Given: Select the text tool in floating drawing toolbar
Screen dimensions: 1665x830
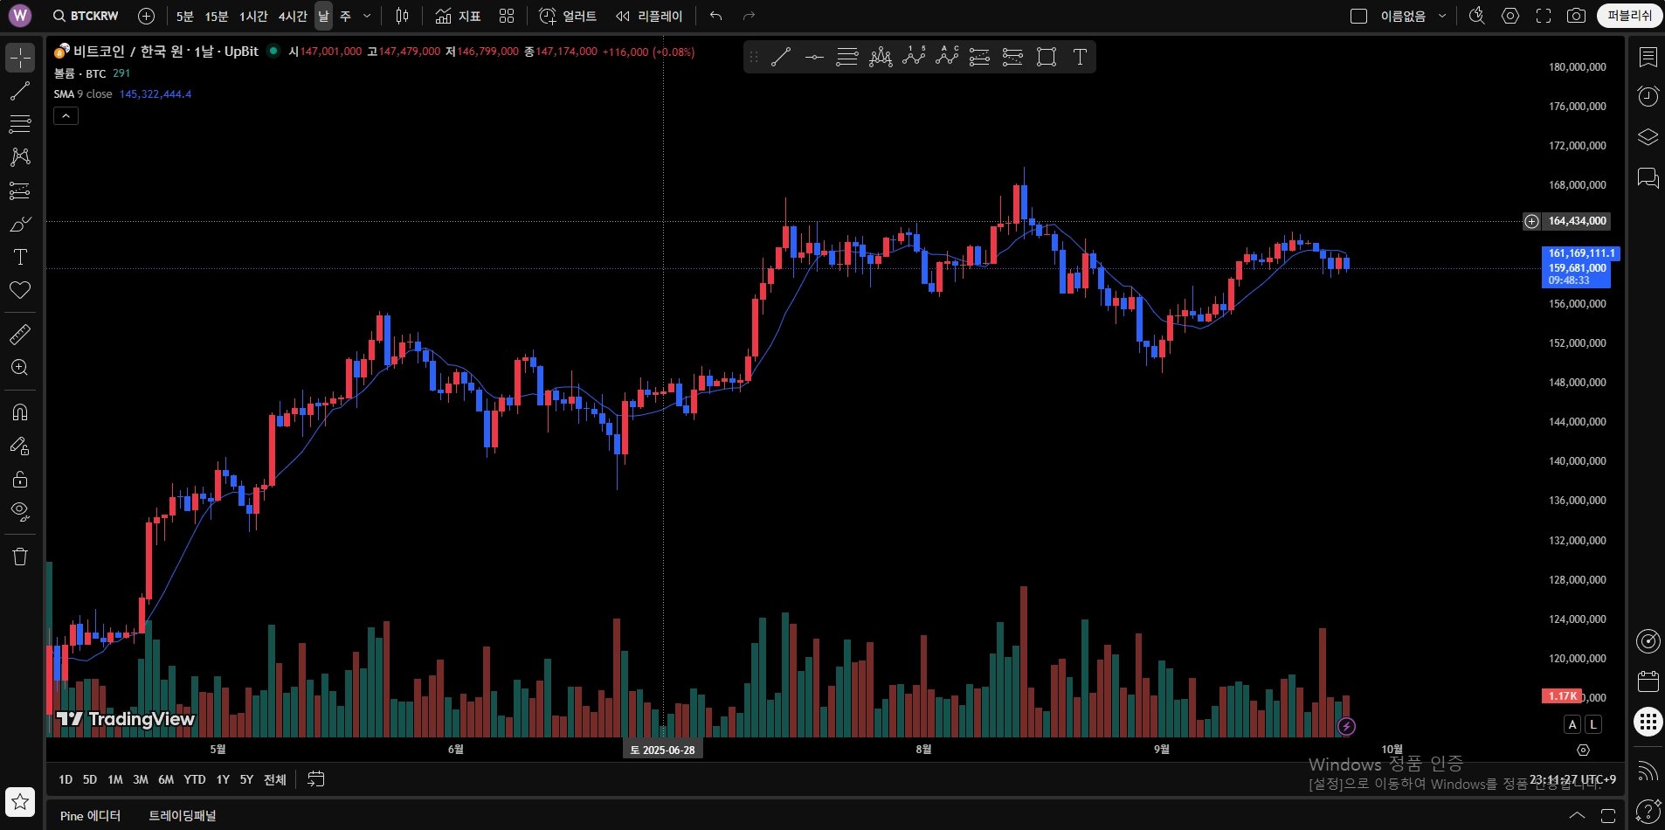Looking at the screenshot, I should point(1080,57).
